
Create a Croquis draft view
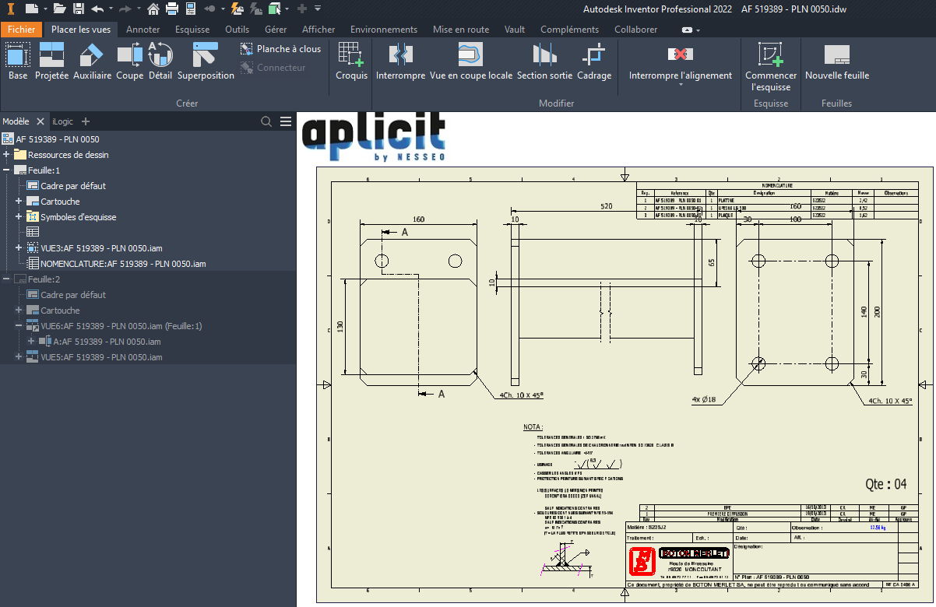click(351, 61)
